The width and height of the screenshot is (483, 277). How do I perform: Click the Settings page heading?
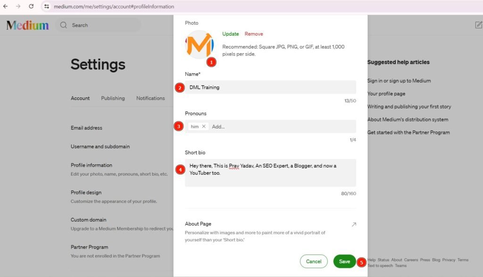[98, 65]
